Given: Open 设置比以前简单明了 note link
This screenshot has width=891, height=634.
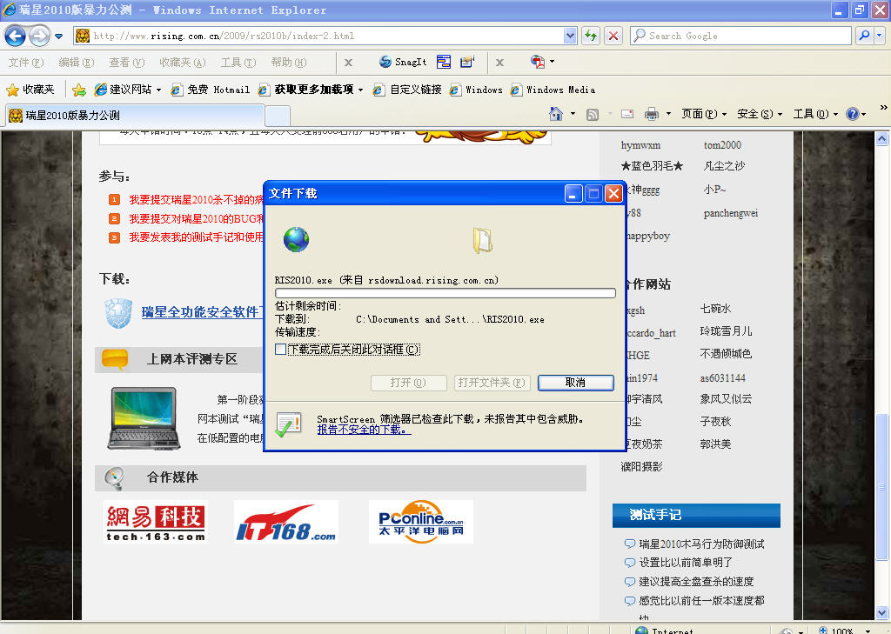Looking at the screenshot, I should click(686, 563).
